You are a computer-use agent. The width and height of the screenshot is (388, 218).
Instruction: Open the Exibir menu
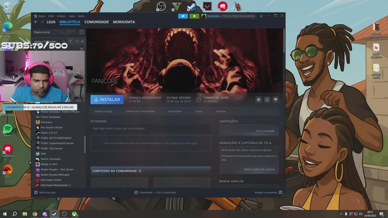[51, 16]
